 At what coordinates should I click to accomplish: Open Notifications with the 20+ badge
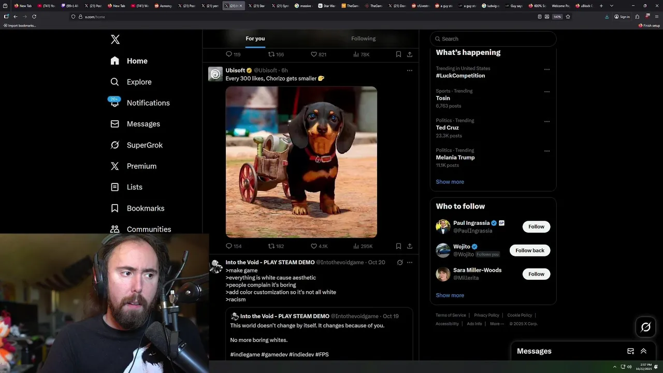(x=140, y=103)
